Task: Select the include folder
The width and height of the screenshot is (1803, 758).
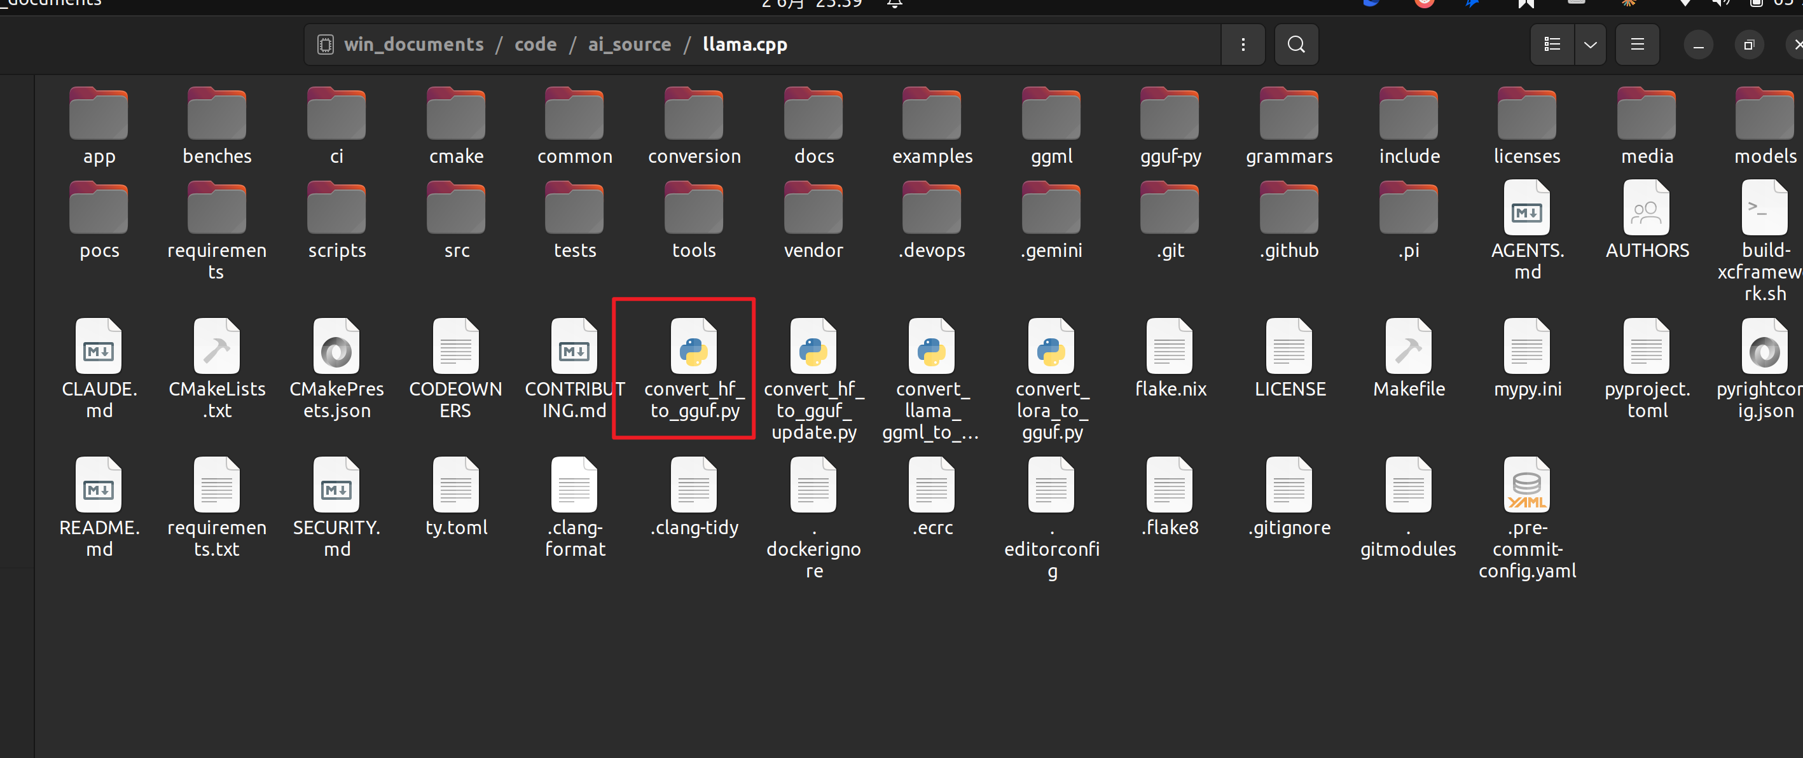Action: pos(1409,127)
